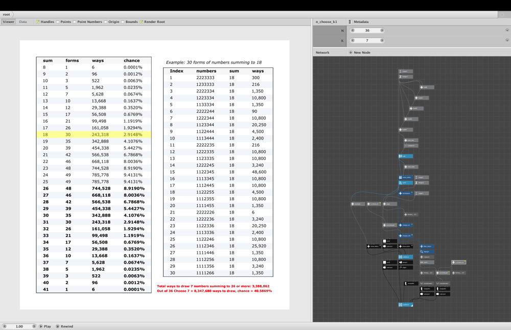Decrease the N value with left arrow
The width and height of the screenshot is (511, 330).
point(352,30)
